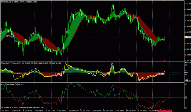
Task: Click the '5 Jan 2010' time axis label
Action: pos(4,111)
